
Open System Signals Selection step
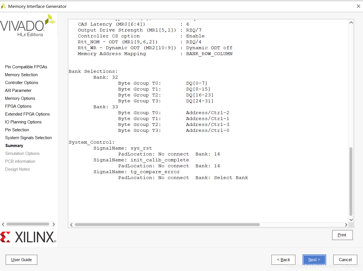[28, 138]
